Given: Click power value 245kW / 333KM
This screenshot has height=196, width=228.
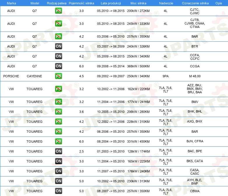Looking at the screenshot, I should tap(138, 24).
